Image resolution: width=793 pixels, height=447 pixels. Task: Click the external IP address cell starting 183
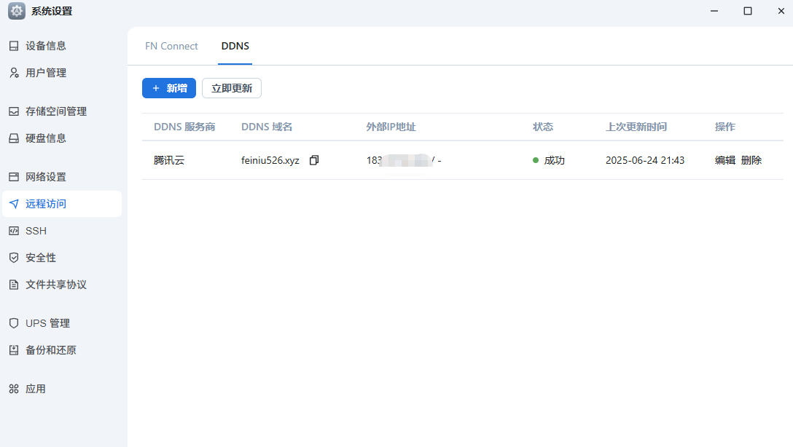(x=404, y=161)
